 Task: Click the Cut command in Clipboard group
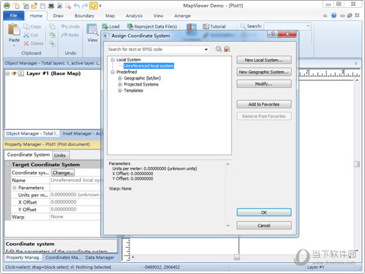click(x=31, y=35)
